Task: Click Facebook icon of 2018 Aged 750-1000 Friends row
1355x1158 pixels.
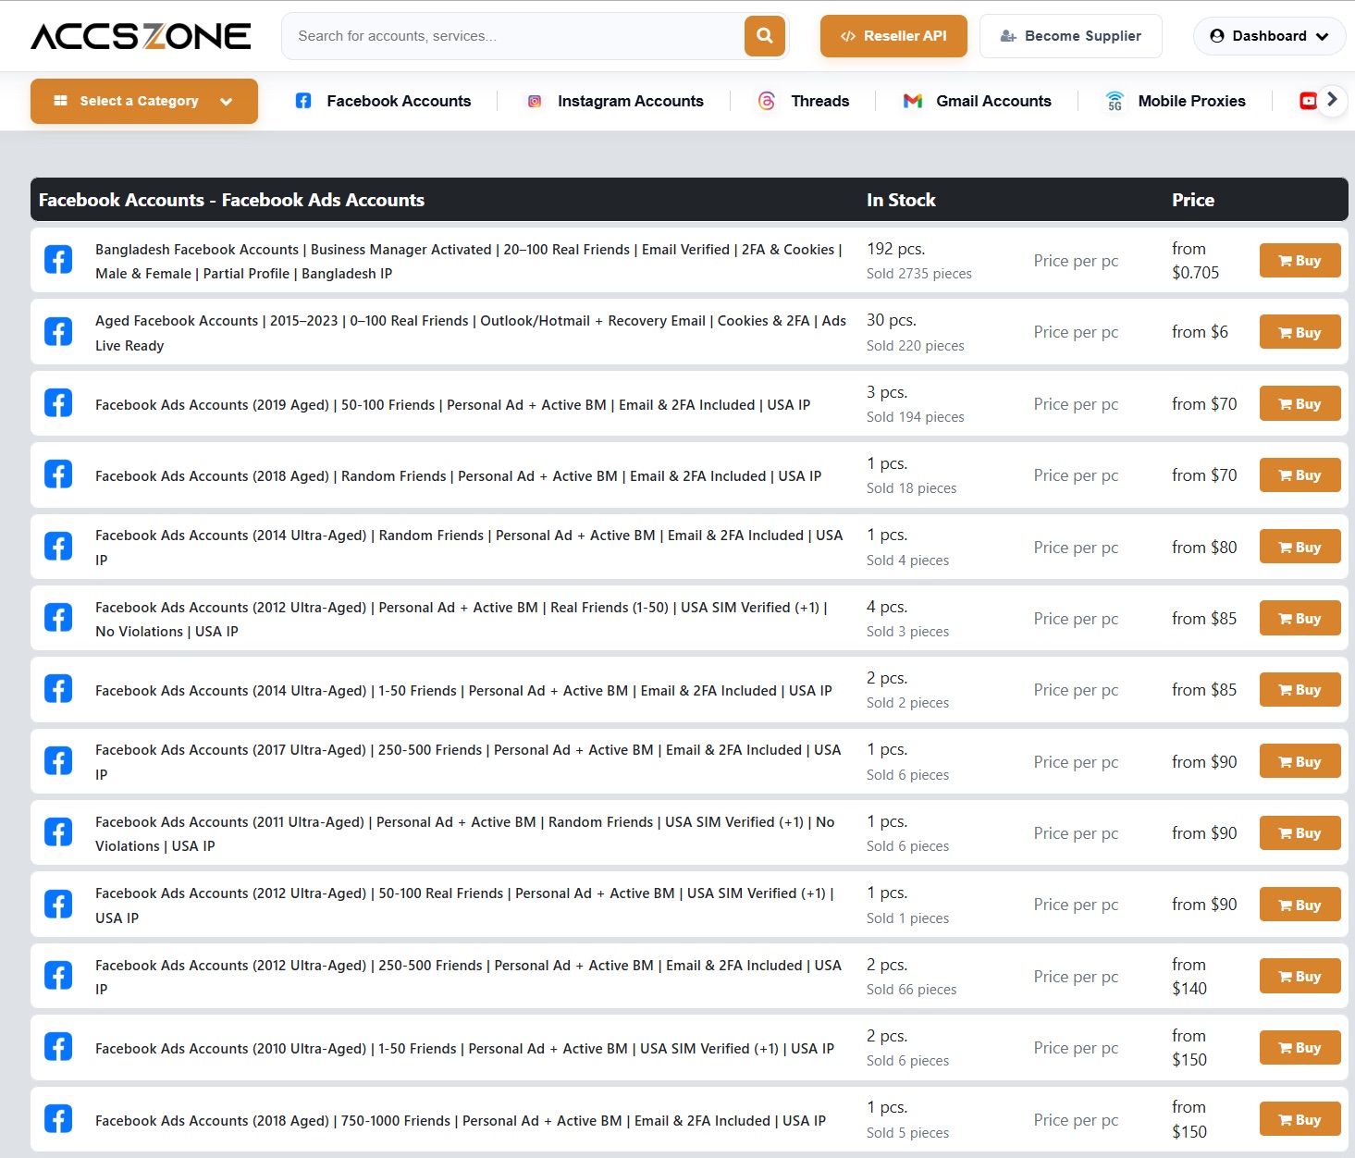Action: pyautogui.click(x=58, y=1119)
